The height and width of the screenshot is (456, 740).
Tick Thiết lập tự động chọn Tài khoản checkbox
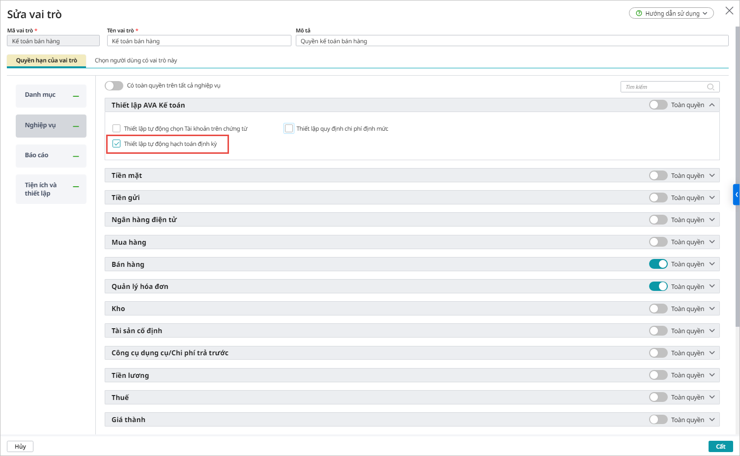pos(116,129)
